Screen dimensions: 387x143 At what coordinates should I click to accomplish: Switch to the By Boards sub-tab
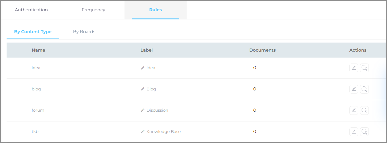point(84,32)
